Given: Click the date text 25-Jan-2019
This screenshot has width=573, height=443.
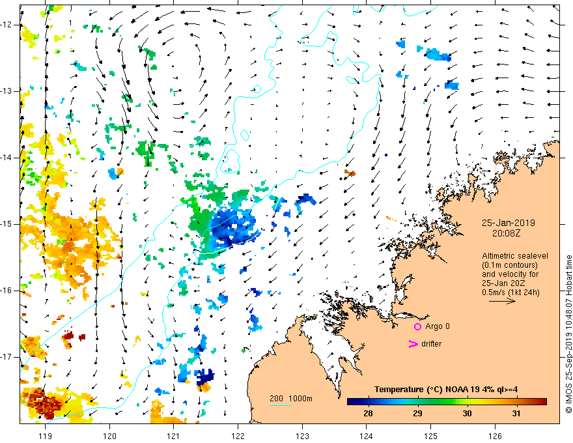Looking at the screenshot, I should click(508, 223).
